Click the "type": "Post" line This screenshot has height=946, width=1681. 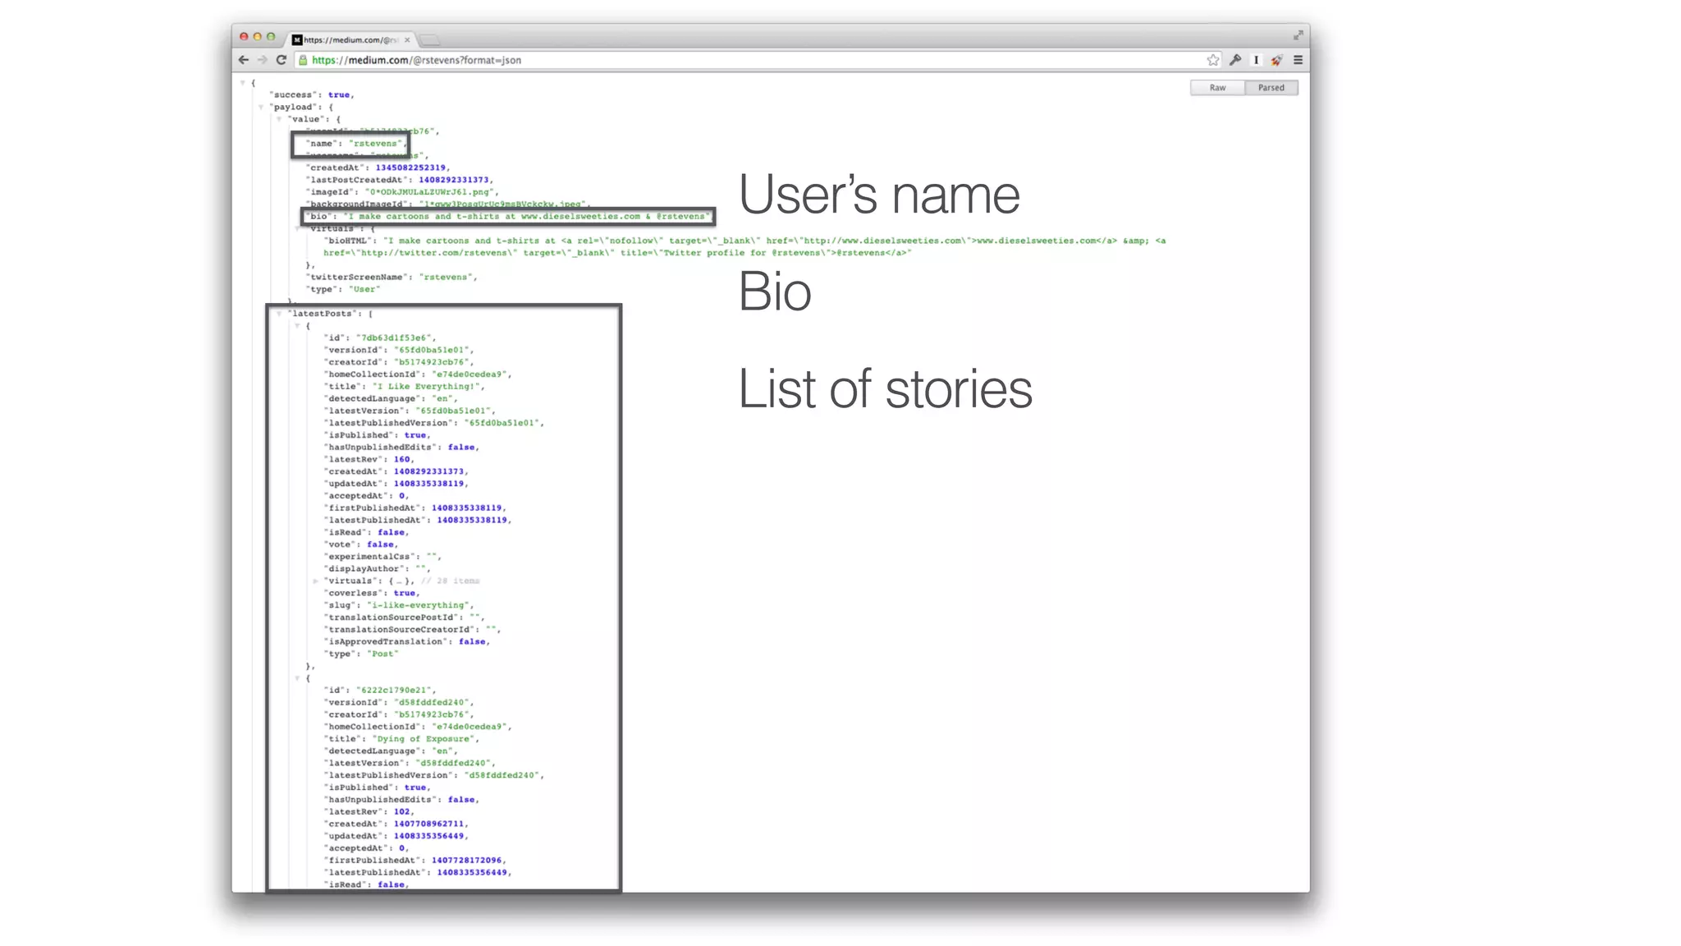coord(361,654)
